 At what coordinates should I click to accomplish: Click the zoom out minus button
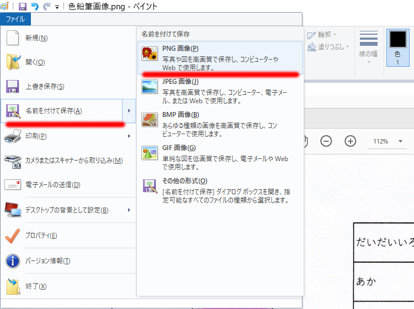pos(326,141)
